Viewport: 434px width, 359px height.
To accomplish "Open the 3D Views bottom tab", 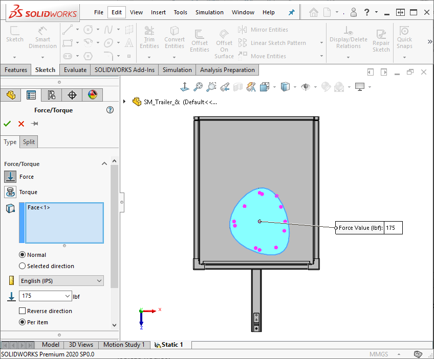I will 81,345.
